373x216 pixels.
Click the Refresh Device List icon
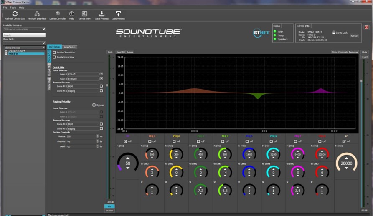point(15,14)
